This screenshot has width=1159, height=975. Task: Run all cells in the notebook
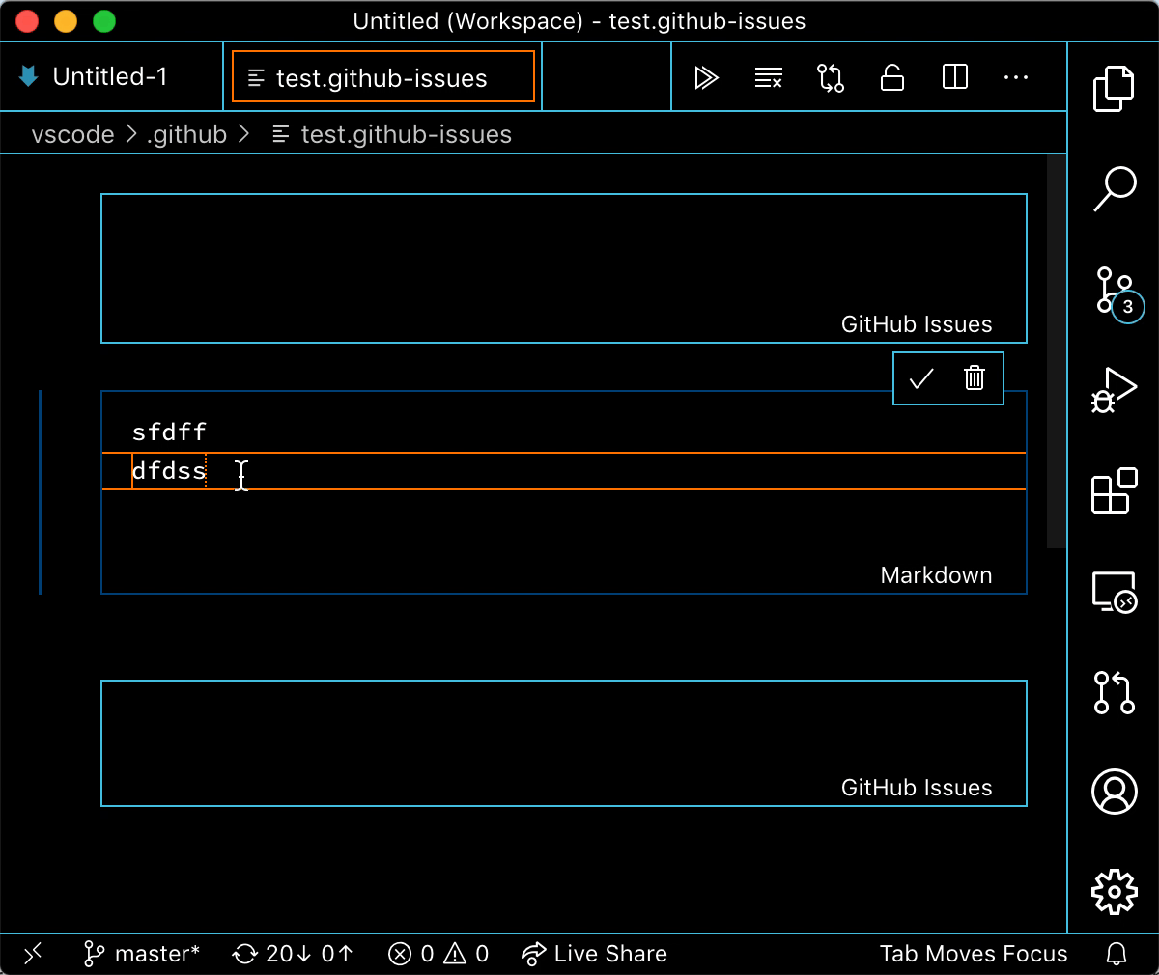(x=706, y=77)
